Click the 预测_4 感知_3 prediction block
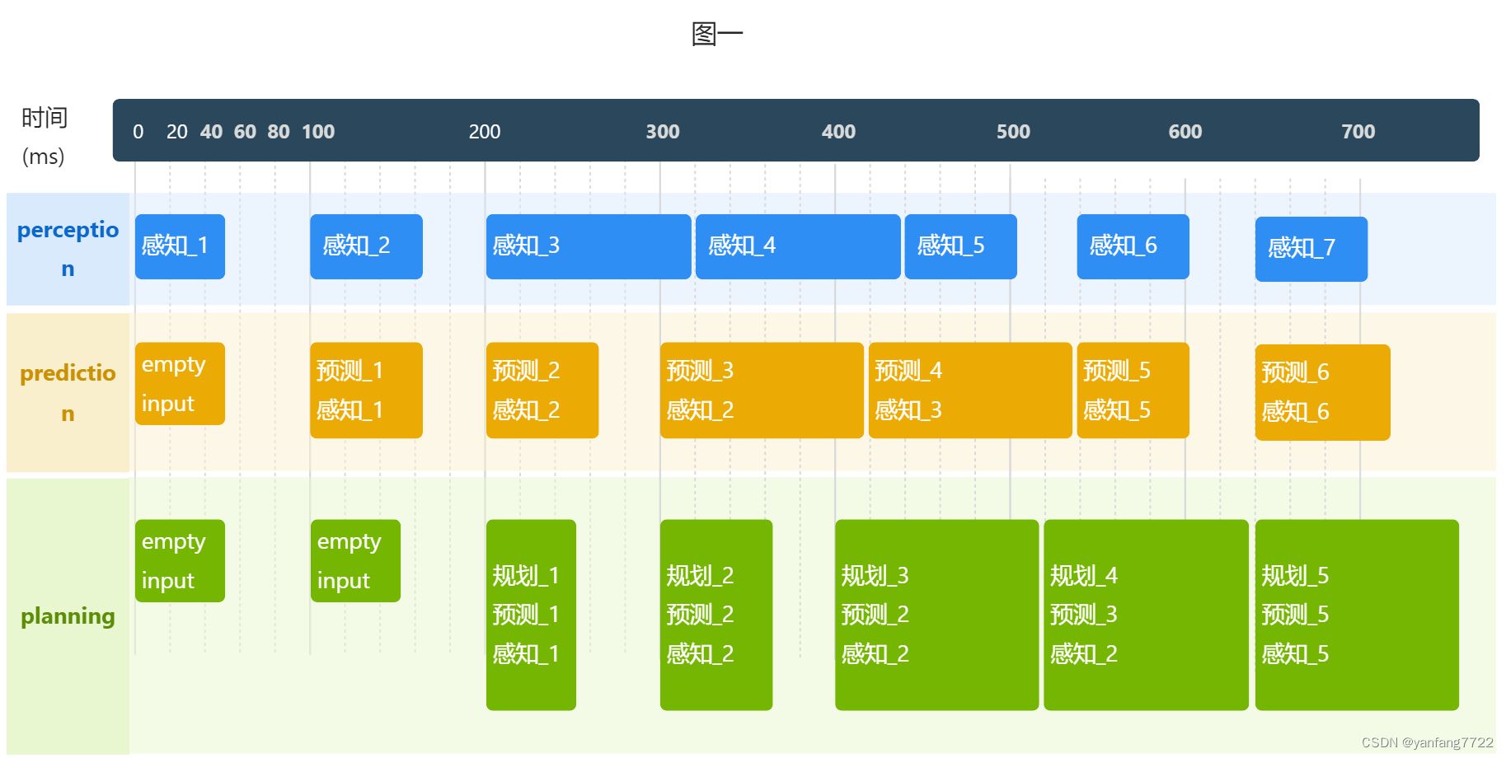Screen dimensions: 1506x758 tap(970, 391)
